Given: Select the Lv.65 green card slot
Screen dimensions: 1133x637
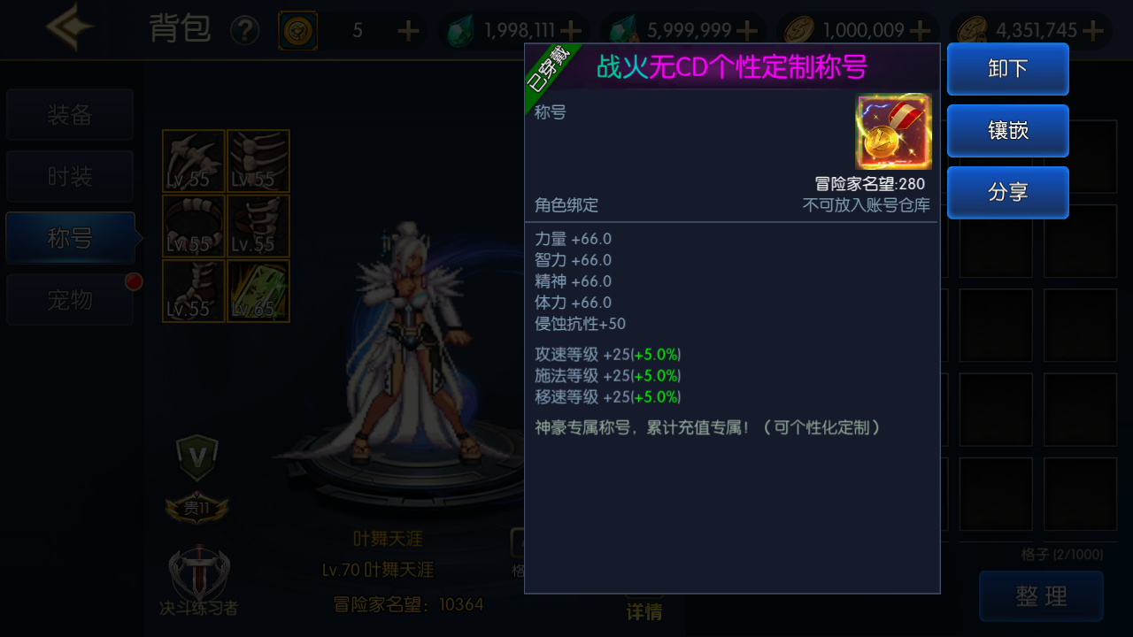Looking at the screenshot, I should (258, 291).
